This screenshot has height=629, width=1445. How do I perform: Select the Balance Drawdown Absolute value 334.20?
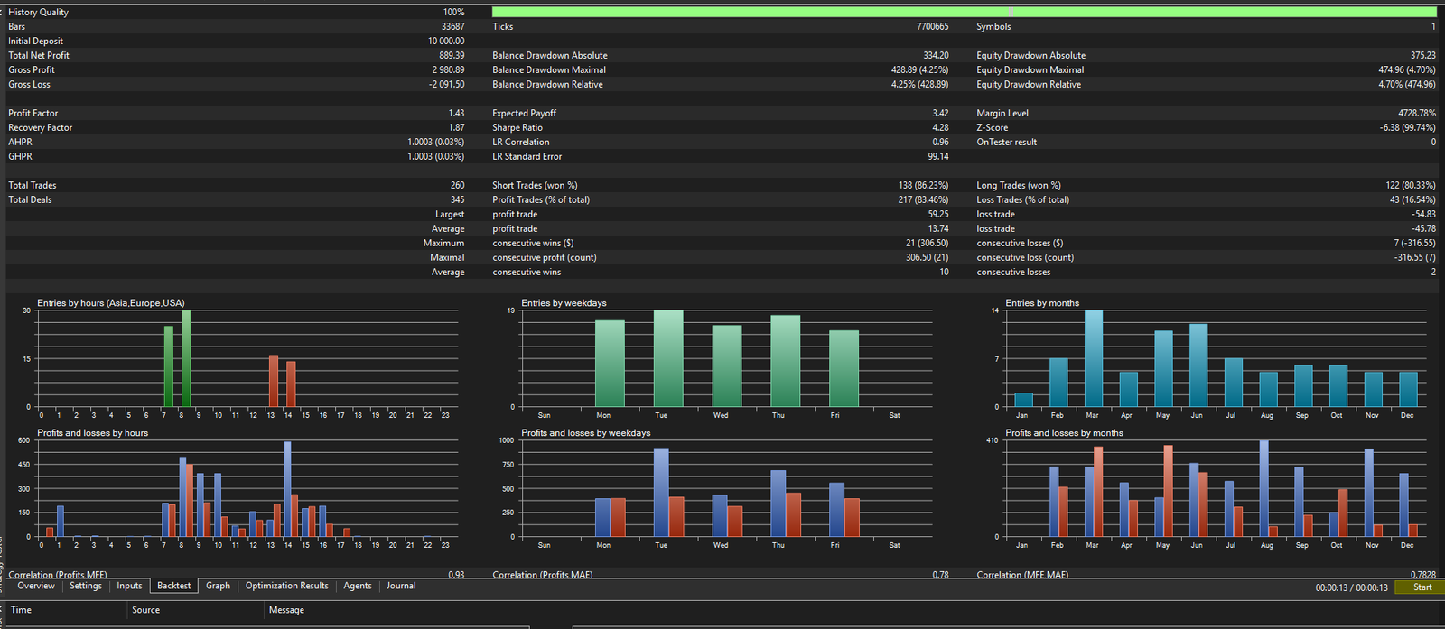click(936, 55)
